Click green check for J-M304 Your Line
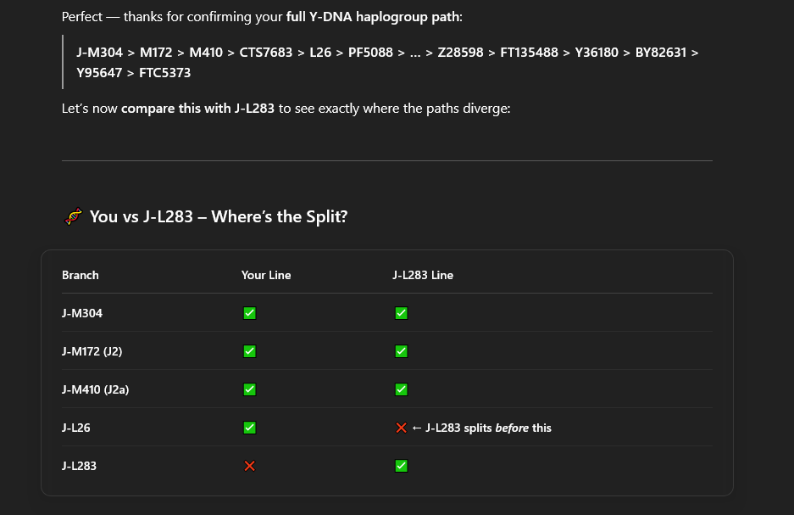This screenshot has height=515, width=794. tap(250, 313)
